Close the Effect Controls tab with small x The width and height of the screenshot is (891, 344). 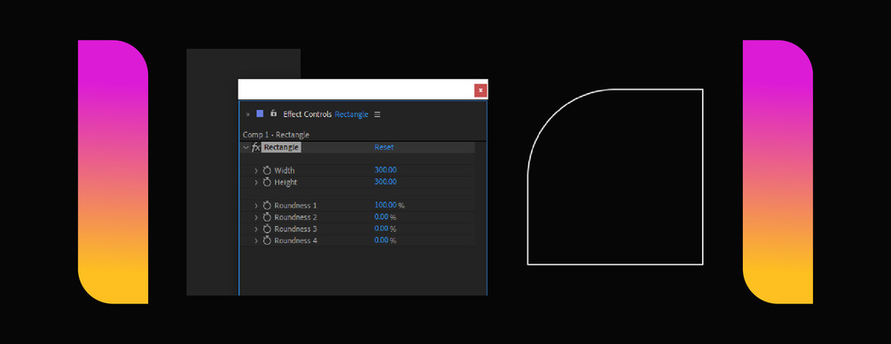pos(247,114)
